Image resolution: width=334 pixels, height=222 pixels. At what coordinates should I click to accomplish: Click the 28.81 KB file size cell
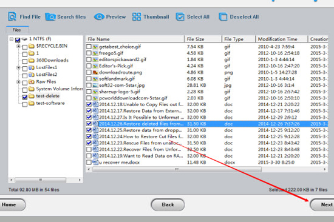coord(196,86)
